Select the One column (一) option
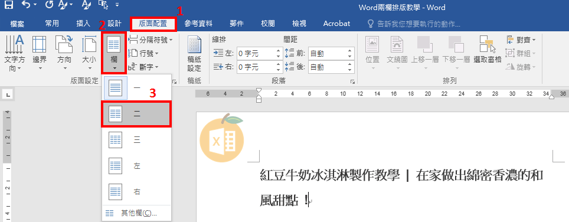Screen dimensions: 569x222 click(136, 88)
